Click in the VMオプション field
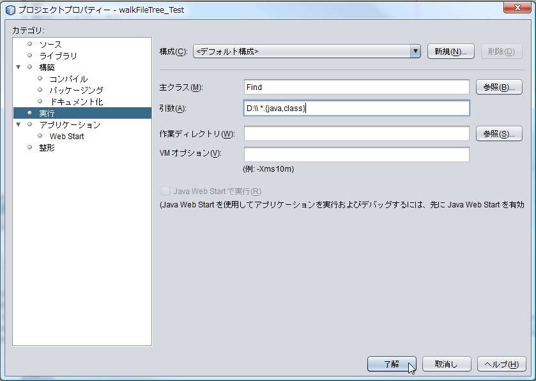Screen dimensions: 536x381 [x=356, y=154]
